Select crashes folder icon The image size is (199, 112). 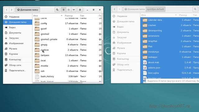145,25
